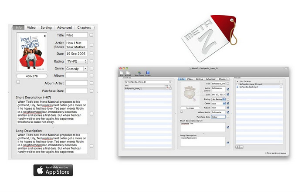Select Chapters tab in the MetaZ window

[x=223, y=79]
